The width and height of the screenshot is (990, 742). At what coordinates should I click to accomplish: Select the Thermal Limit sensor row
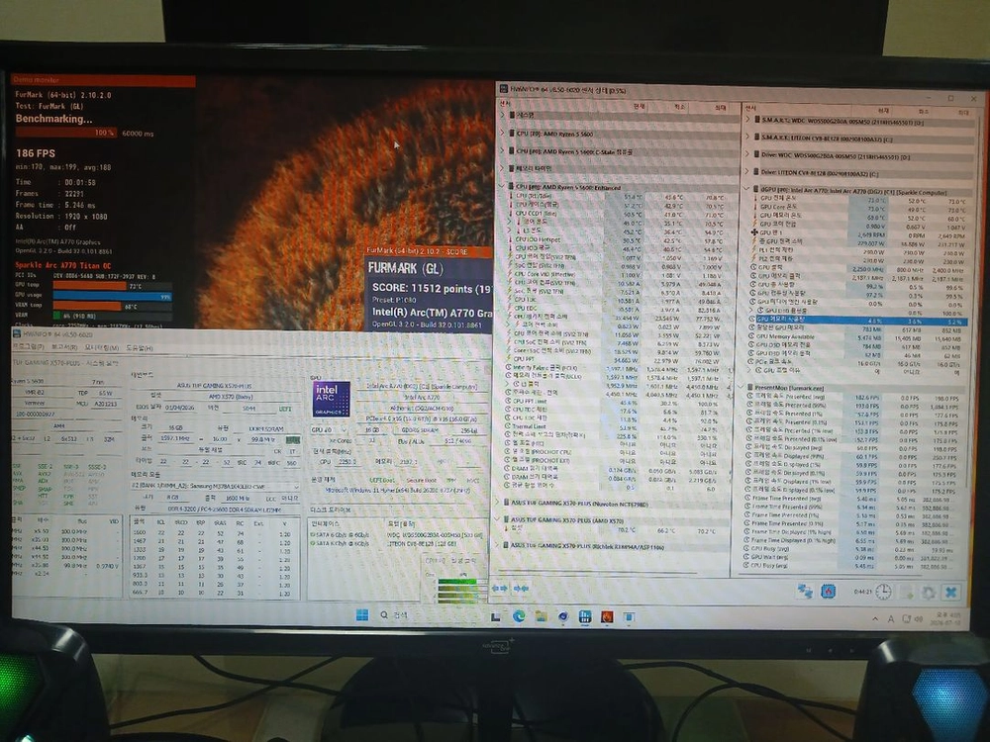[618, 426]
